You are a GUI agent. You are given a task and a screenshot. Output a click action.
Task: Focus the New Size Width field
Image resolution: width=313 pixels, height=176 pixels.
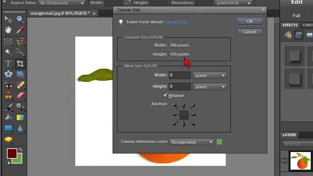coord(180,75)
